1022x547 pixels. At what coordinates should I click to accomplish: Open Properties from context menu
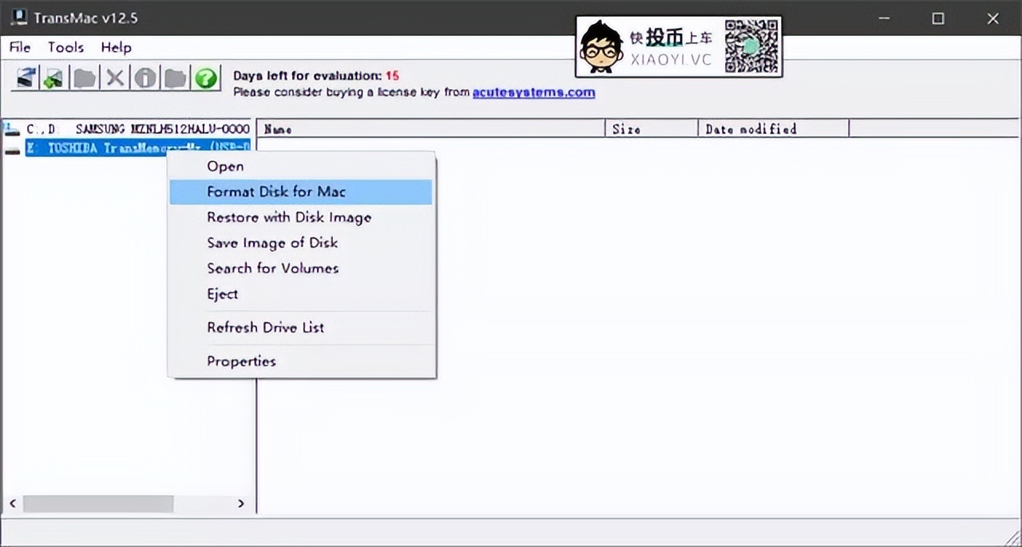point(301,360)
